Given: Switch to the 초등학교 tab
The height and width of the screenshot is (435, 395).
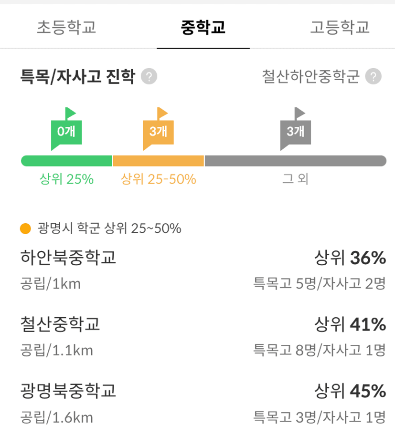Looking at the screenshot, I should click(66, 27).
